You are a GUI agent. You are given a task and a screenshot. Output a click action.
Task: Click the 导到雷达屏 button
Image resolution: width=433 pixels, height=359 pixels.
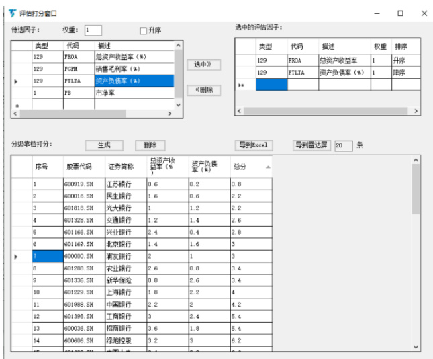[x=312, y=145]
